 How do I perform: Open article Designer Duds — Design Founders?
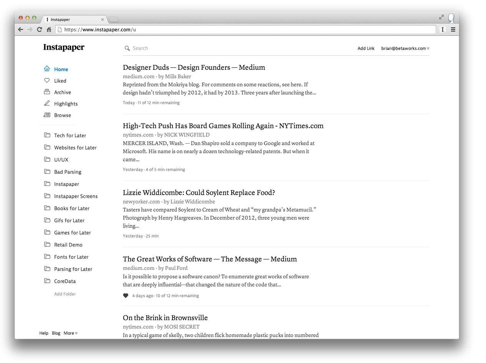[194, 67]
